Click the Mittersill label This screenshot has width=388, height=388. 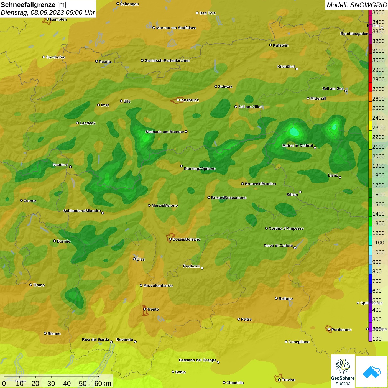(x=318, y=98)
